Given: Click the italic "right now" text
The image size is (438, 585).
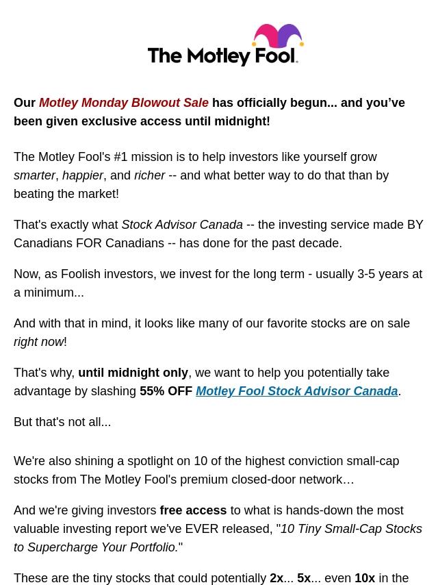Looking at the screenshot, I should [x=38, y=342].
